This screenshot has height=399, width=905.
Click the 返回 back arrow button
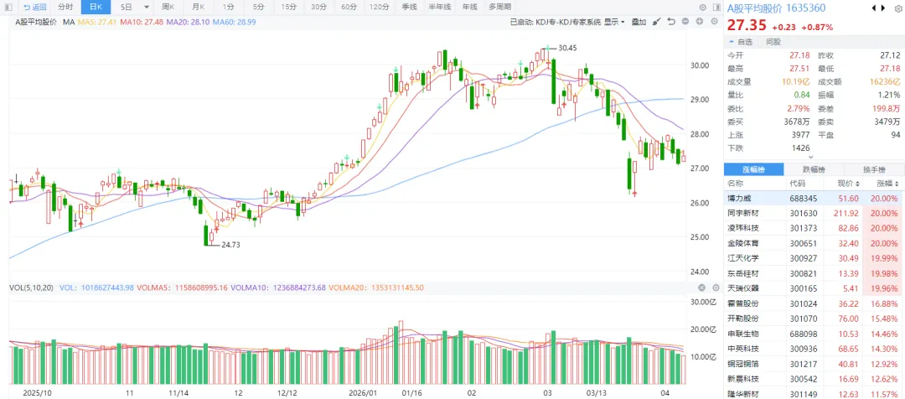tap(35, 7)
